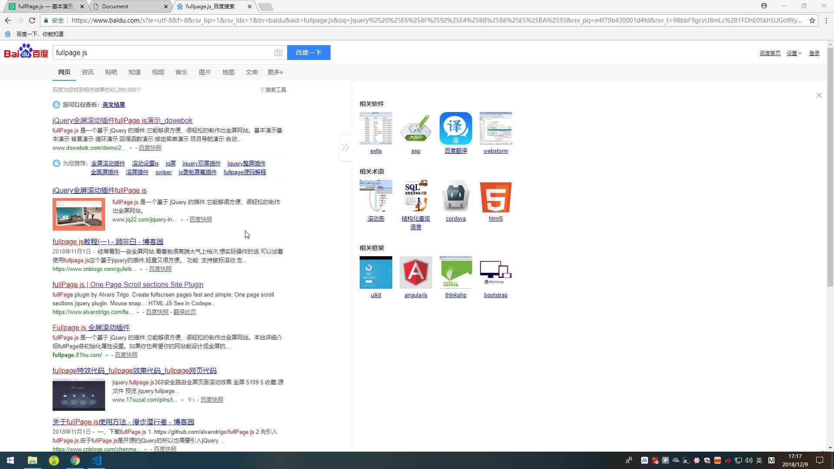Bookmark this page with star icon
Screen dimensions: 834x469
[x=812, y=20]
